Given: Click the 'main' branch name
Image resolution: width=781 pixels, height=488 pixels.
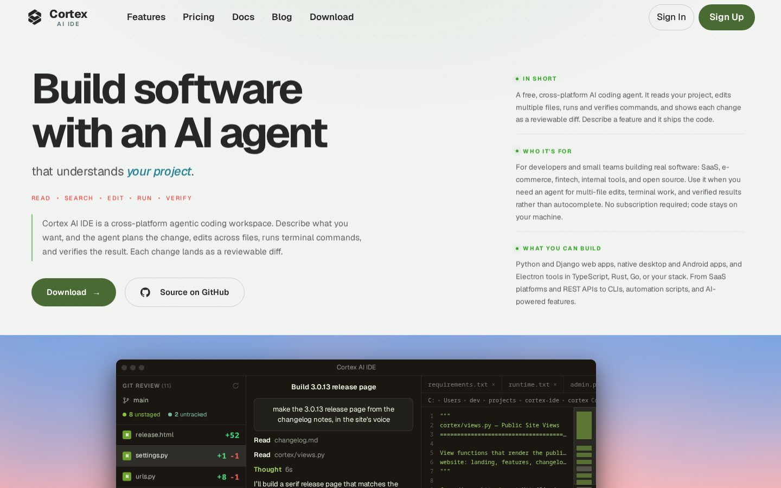Looking at the screenshot, I should (141, 400).
